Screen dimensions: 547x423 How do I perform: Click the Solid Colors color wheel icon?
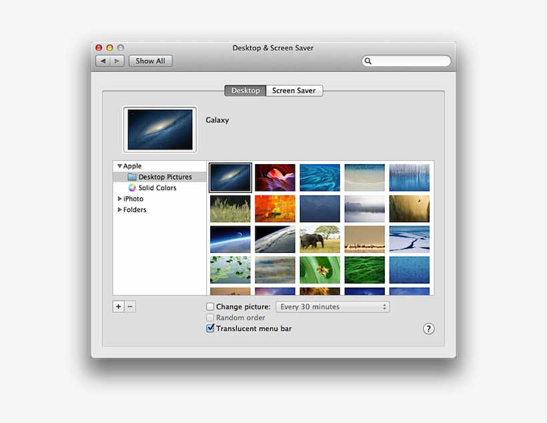[x=132, y=187]
